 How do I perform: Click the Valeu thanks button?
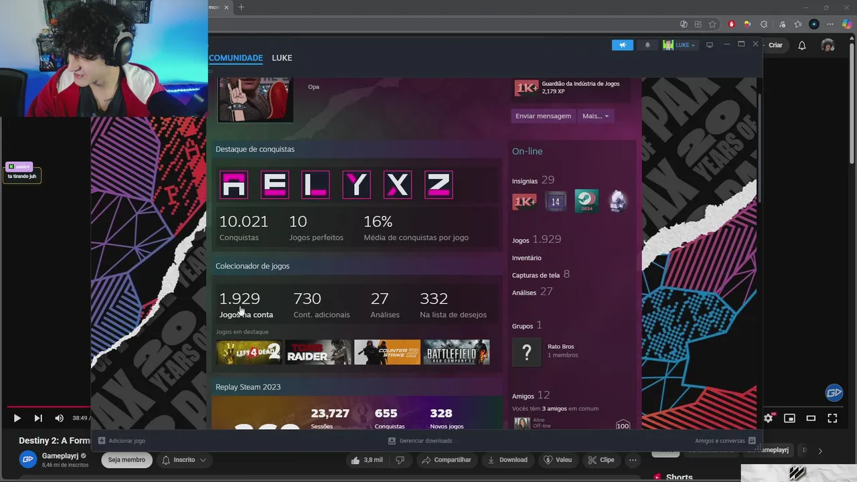pos(558,460)
